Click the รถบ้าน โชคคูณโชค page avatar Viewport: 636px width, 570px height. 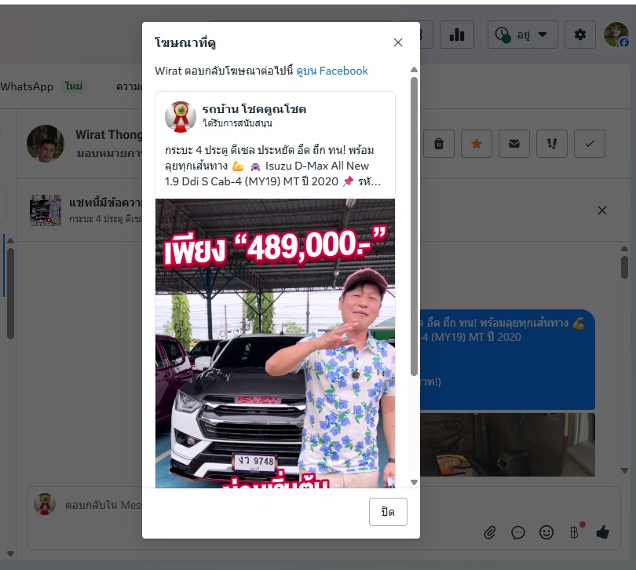180,117
